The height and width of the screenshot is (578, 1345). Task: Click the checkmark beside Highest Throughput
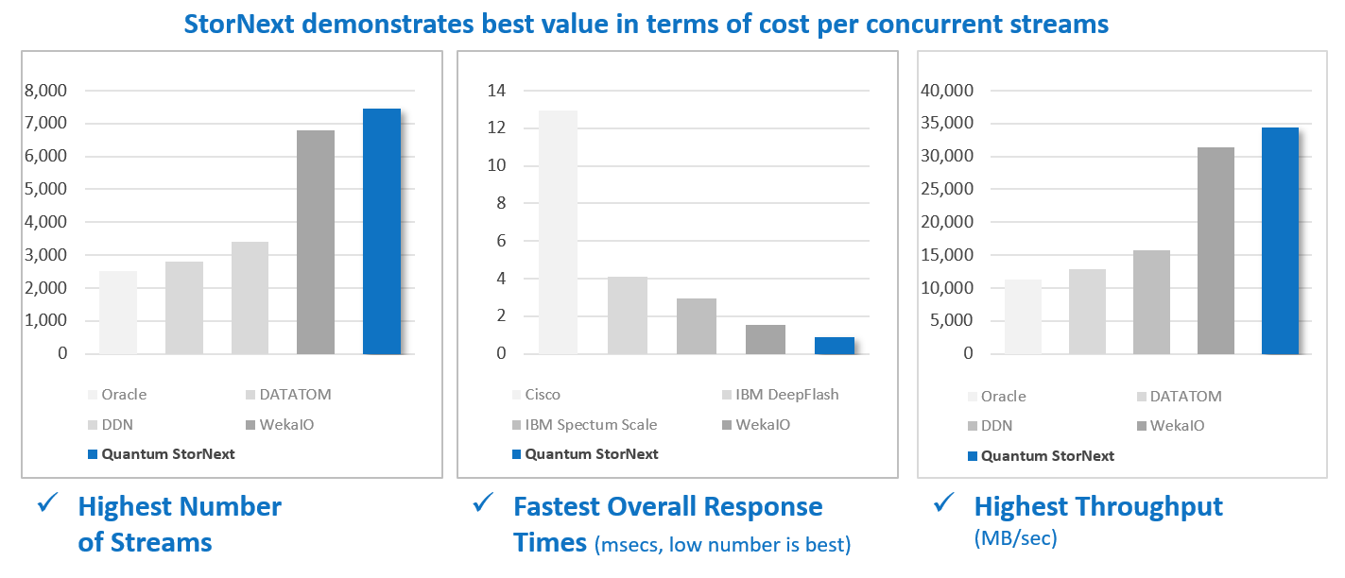943,503
